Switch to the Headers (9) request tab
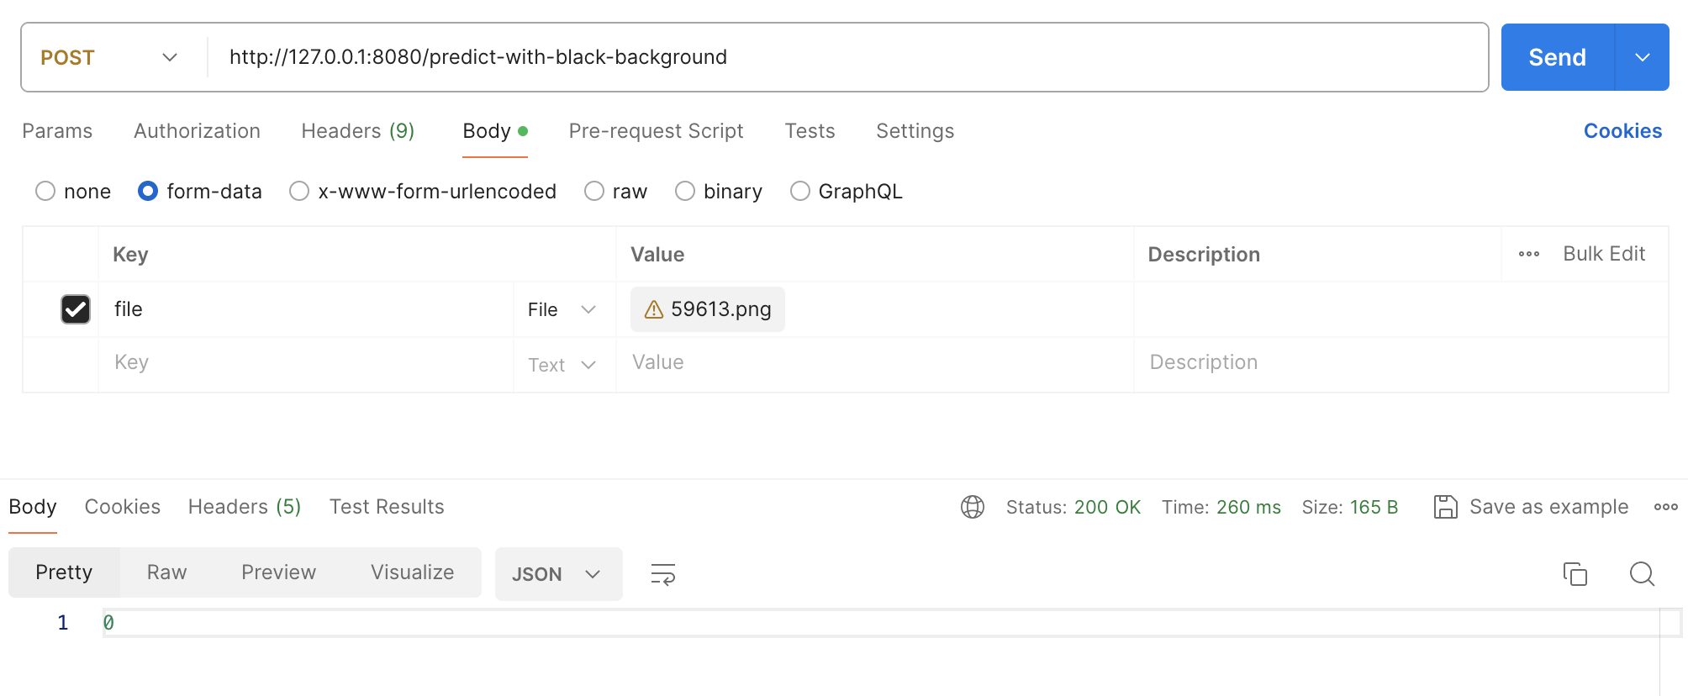The image size is (1688, 696). point(357,131)
